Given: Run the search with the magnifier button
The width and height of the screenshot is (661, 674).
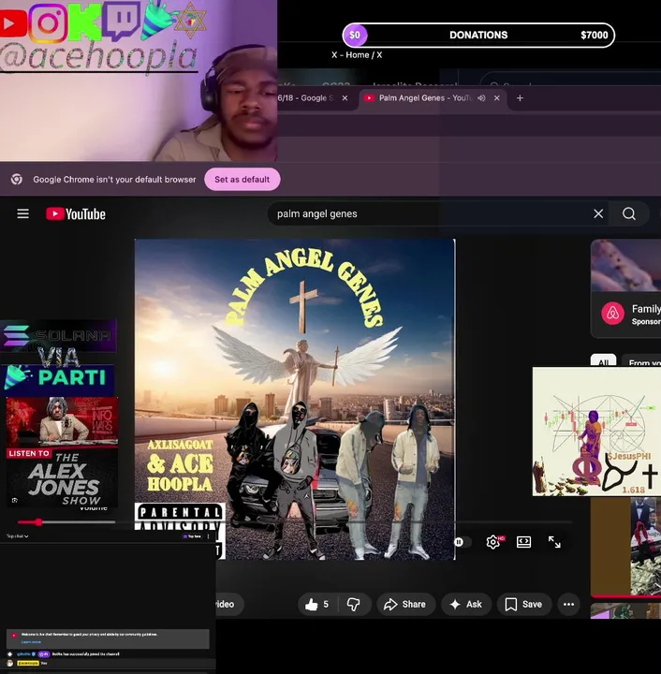Looking at the screenshot, I should point(629,213).
